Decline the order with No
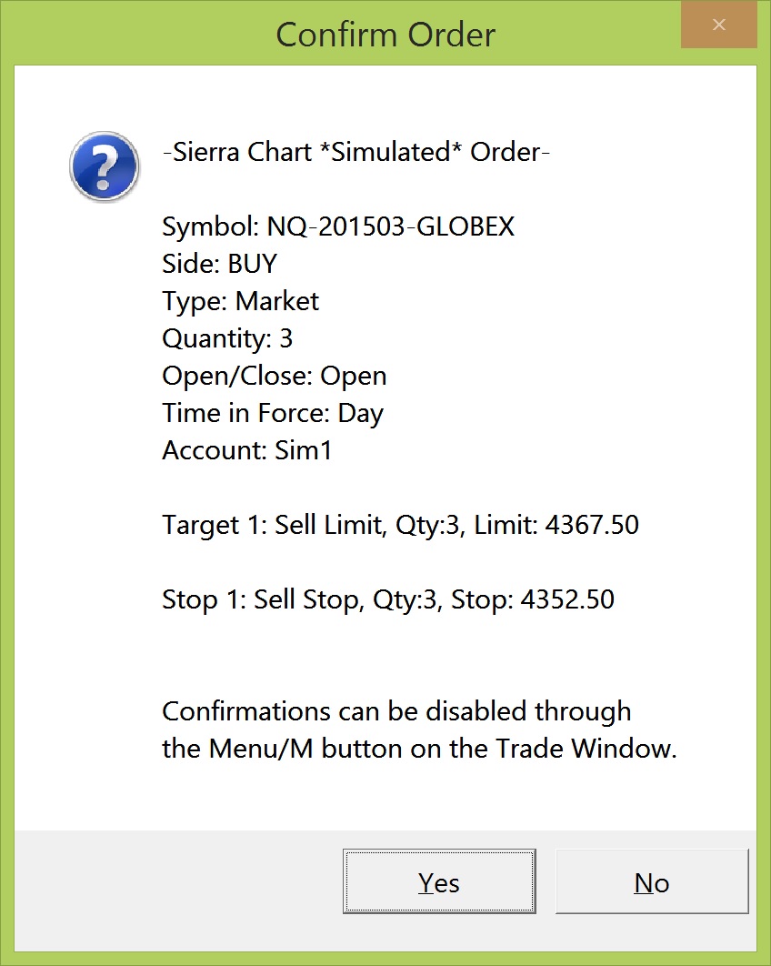The width and height of the screenshot is (771, 966). point(652,882)
